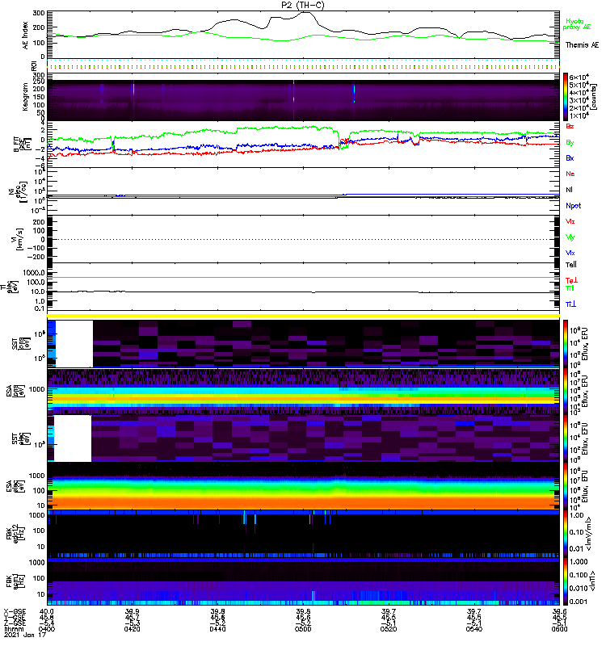Viewport: 606px width, 646px height.
Task: Click the Keogram axis label
Action: point(25,96)
